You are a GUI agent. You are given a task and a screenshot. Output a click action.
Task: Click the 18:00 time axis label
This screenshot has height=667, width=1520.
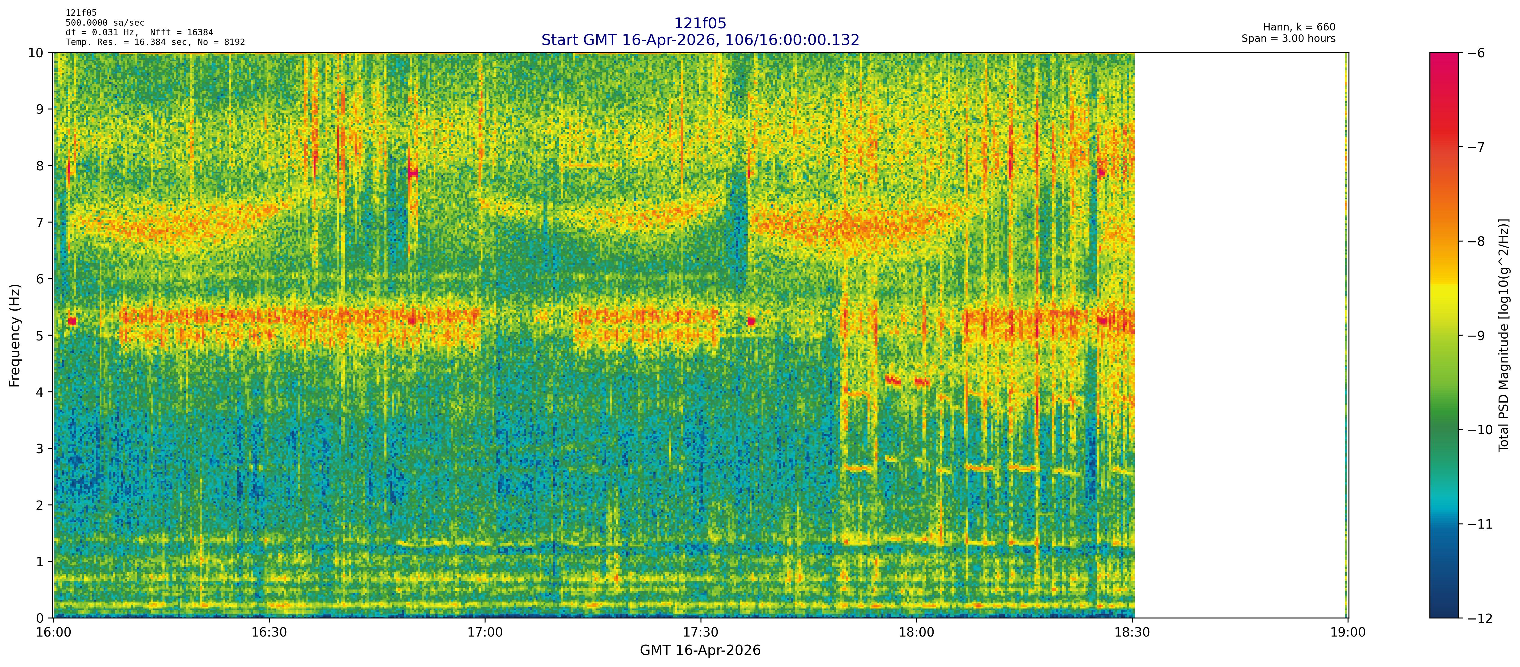[916, 632]
